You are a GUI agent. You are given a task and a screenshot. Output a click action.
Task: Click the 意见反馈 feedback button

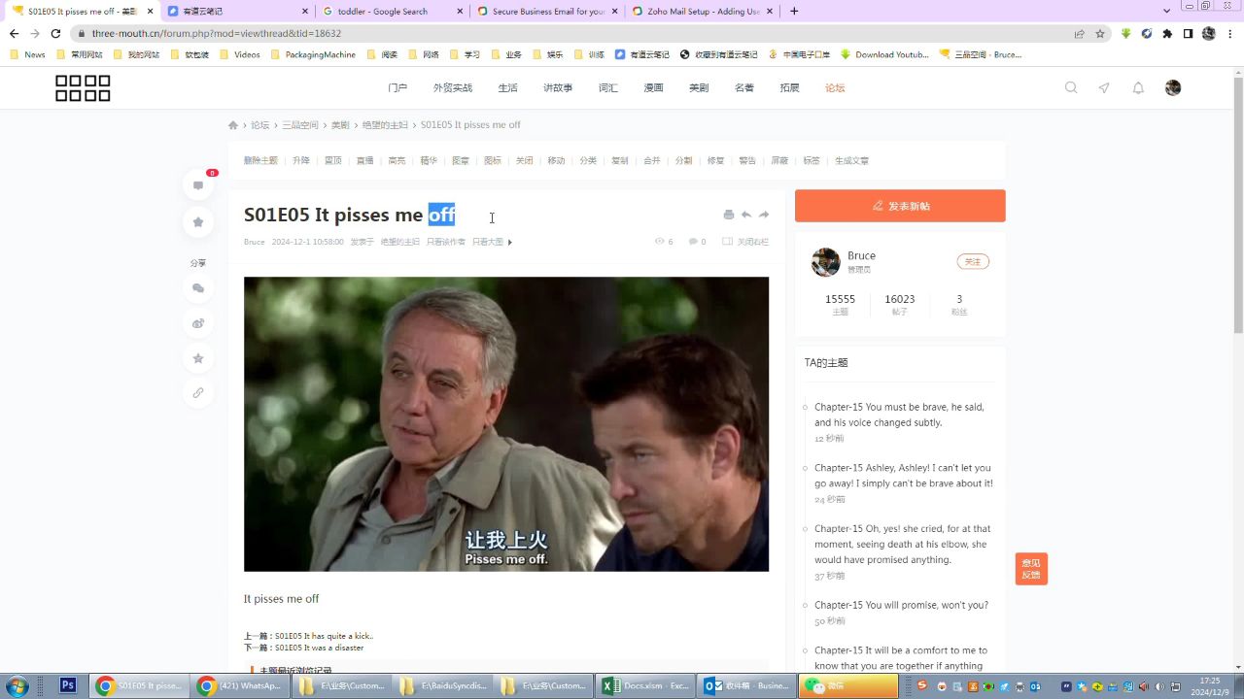pos(1031,569)
